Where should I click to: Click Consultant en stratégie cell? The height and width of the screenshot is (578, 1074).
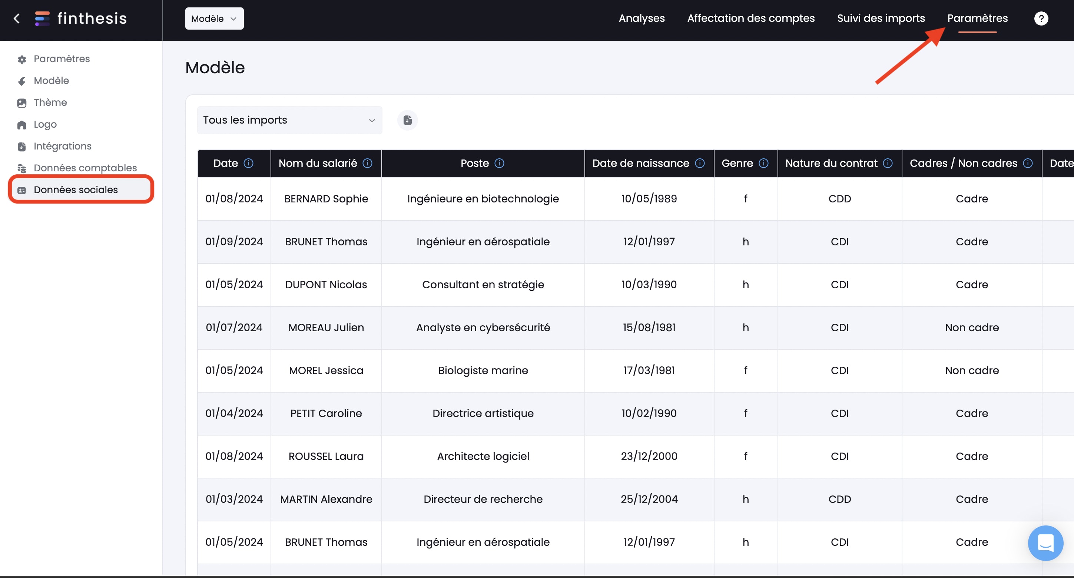click(483, 285)
